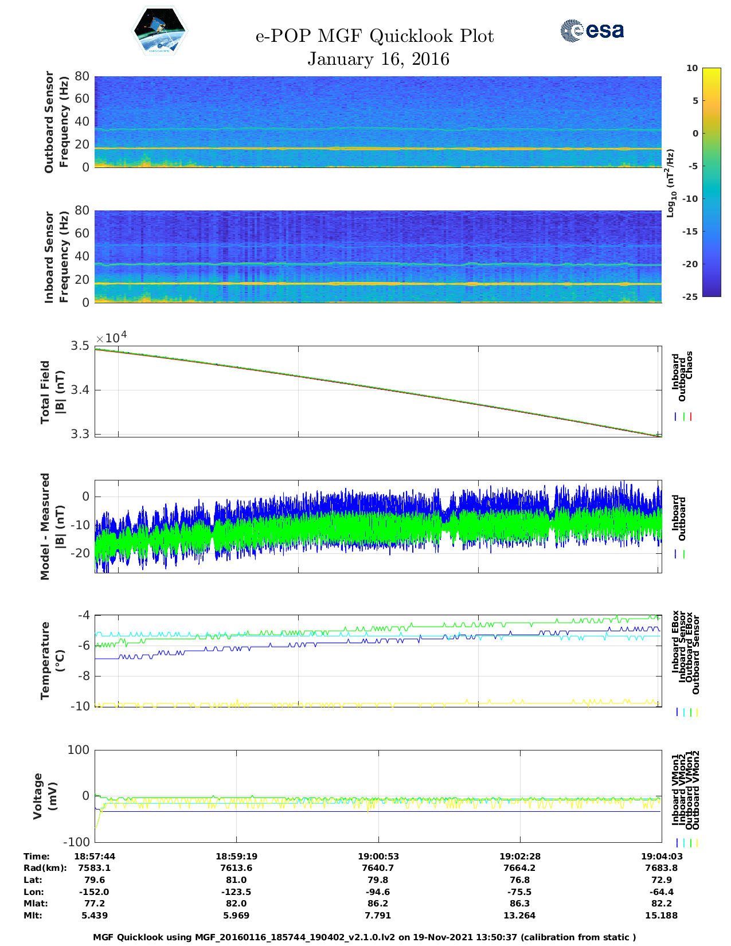
Task: Click blue Inboard EBox marker in Temperature legend
Action: (677, 712)
